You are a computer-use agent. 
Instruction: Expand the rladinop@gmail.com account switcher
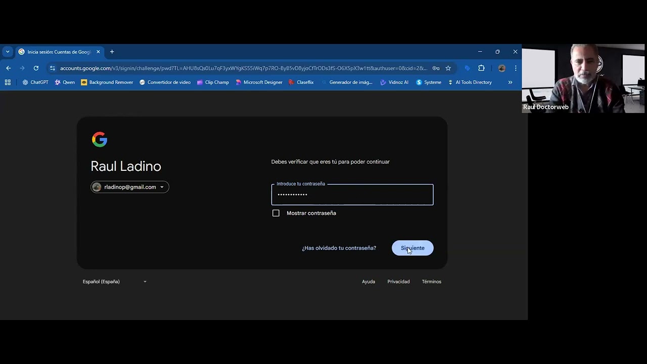[130, 187]
